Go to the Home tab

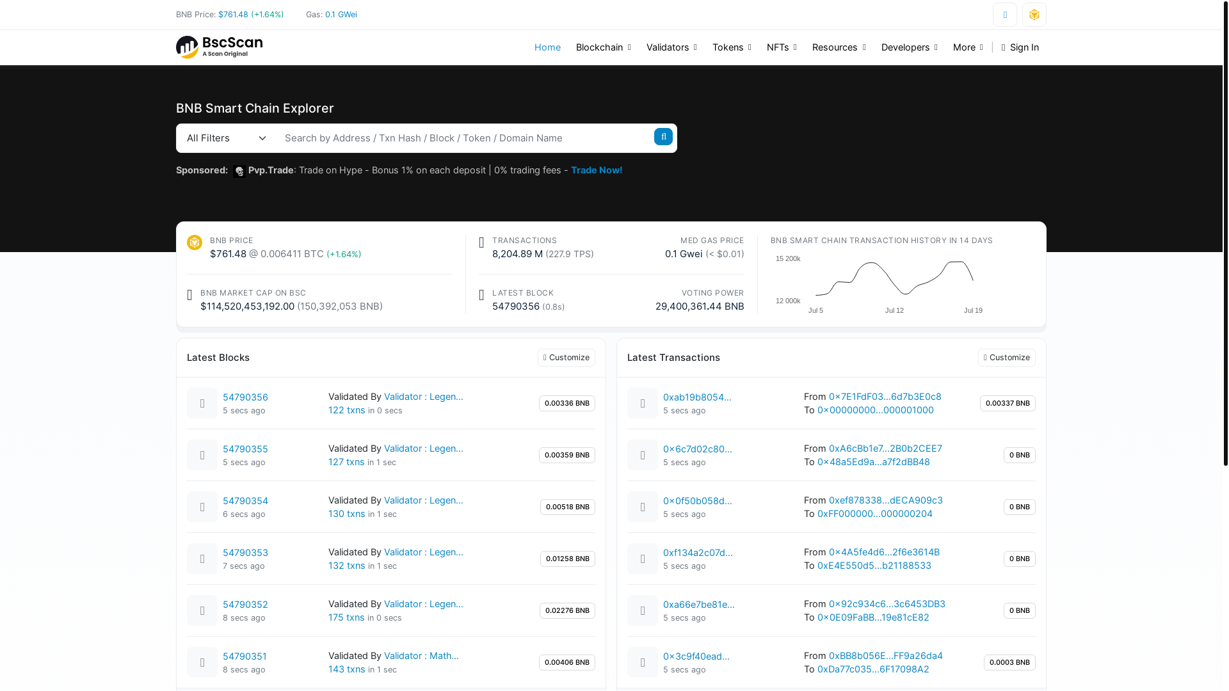tap(547, 47)
